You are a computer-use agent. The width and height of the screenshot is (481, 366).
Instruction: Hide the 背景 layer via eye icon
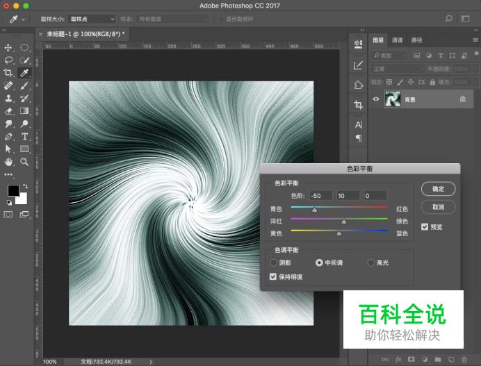click(375, 99)
